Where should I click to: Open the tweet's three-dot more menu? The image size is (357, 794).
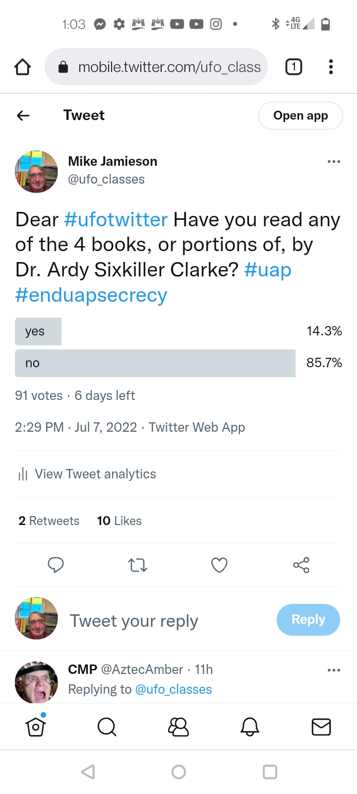pyautogui.click(x=334, y=161)
